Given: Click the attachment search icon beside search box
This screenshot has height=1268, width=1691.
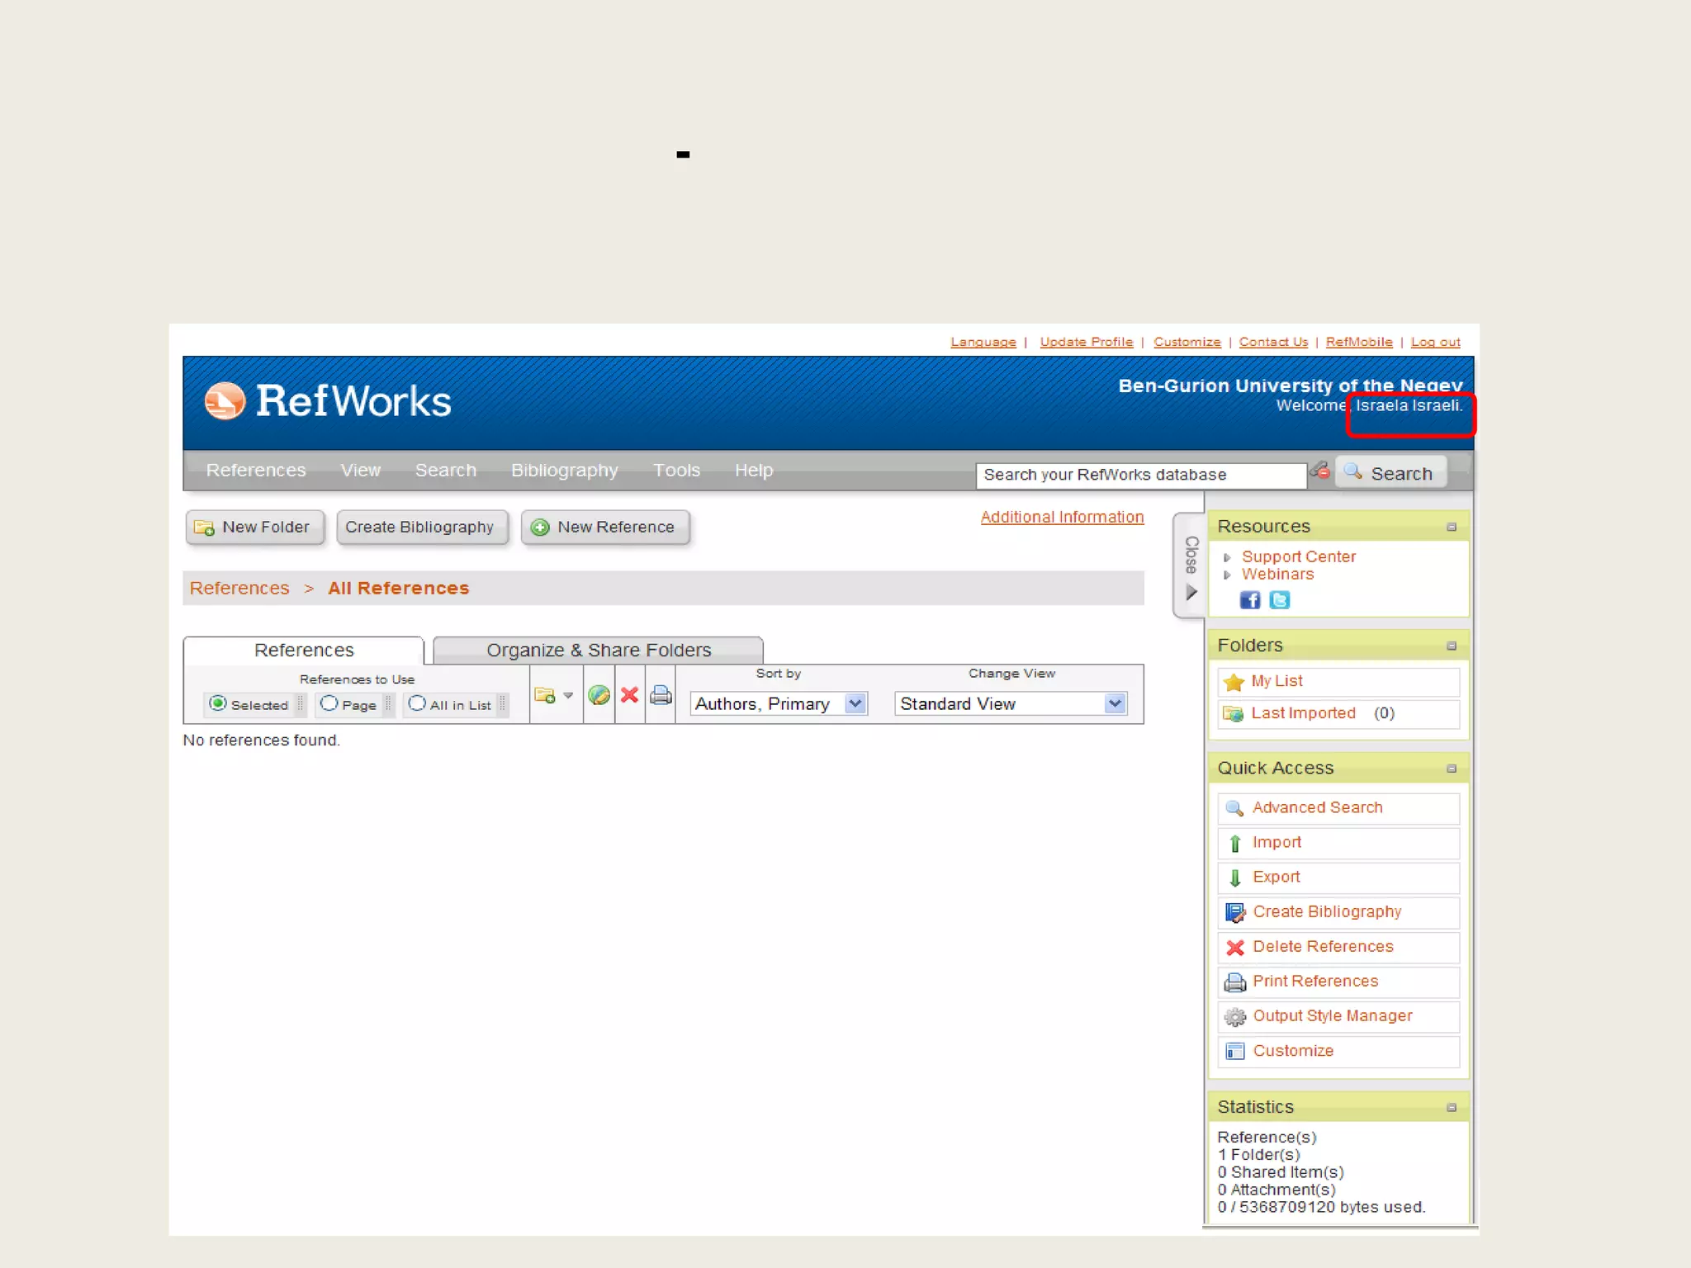Looking at the screenshot, I should point(1320,471).
